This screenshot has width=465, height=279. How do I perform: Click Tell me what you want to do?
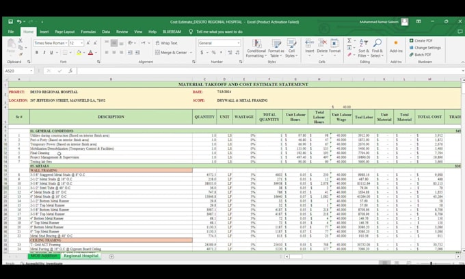click(219, 31)
